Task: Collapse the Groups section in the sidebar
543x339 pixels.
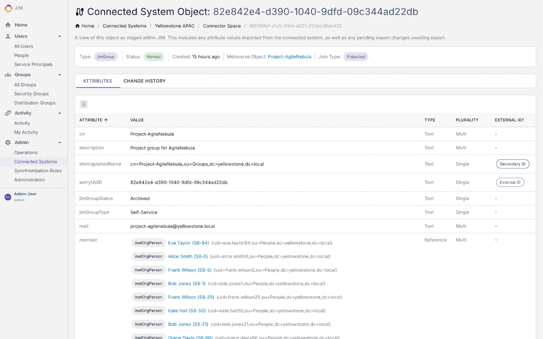Action: point(60,75)
